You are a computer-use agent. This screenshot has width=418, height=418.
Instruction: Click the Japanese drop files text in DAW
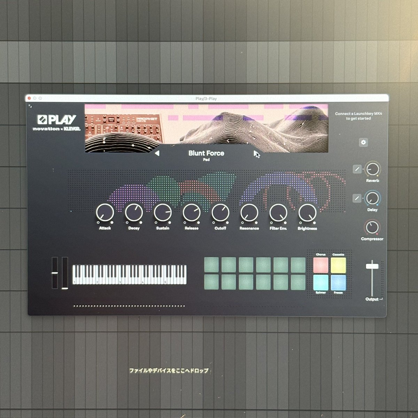pyautogui.click(x=169, y=371)
